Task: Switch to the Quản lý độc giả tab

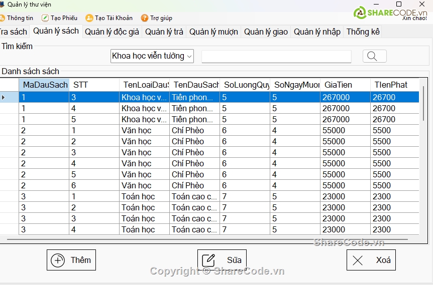Action: click(112, 32)
